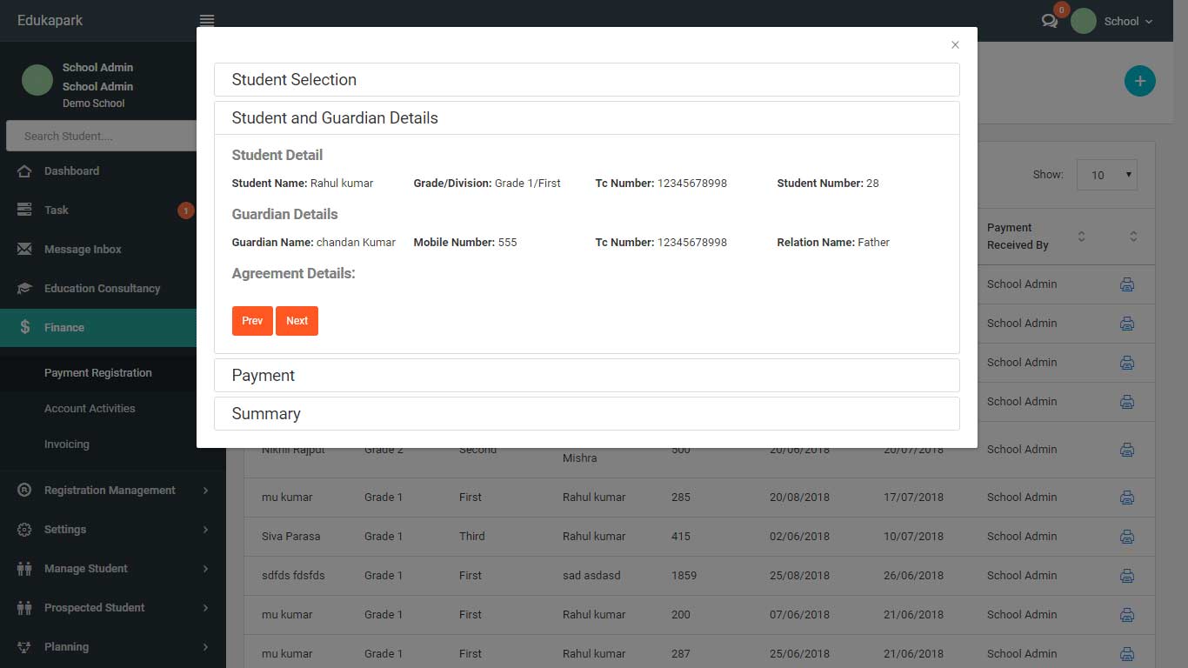Click the Education Consultancy graduation cap icon
Image resolution: width=1188 pixels, height=668 pixels.
(x=24, y=288)
